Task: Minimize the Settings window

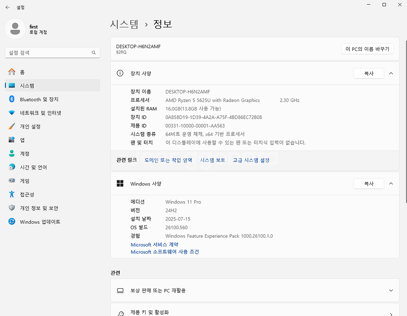Action: point(369,5)
